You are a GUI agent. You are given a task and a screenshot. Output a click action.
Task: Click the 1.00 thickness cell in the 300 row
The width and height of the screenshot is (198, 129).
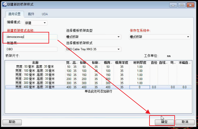coord(140,83)
